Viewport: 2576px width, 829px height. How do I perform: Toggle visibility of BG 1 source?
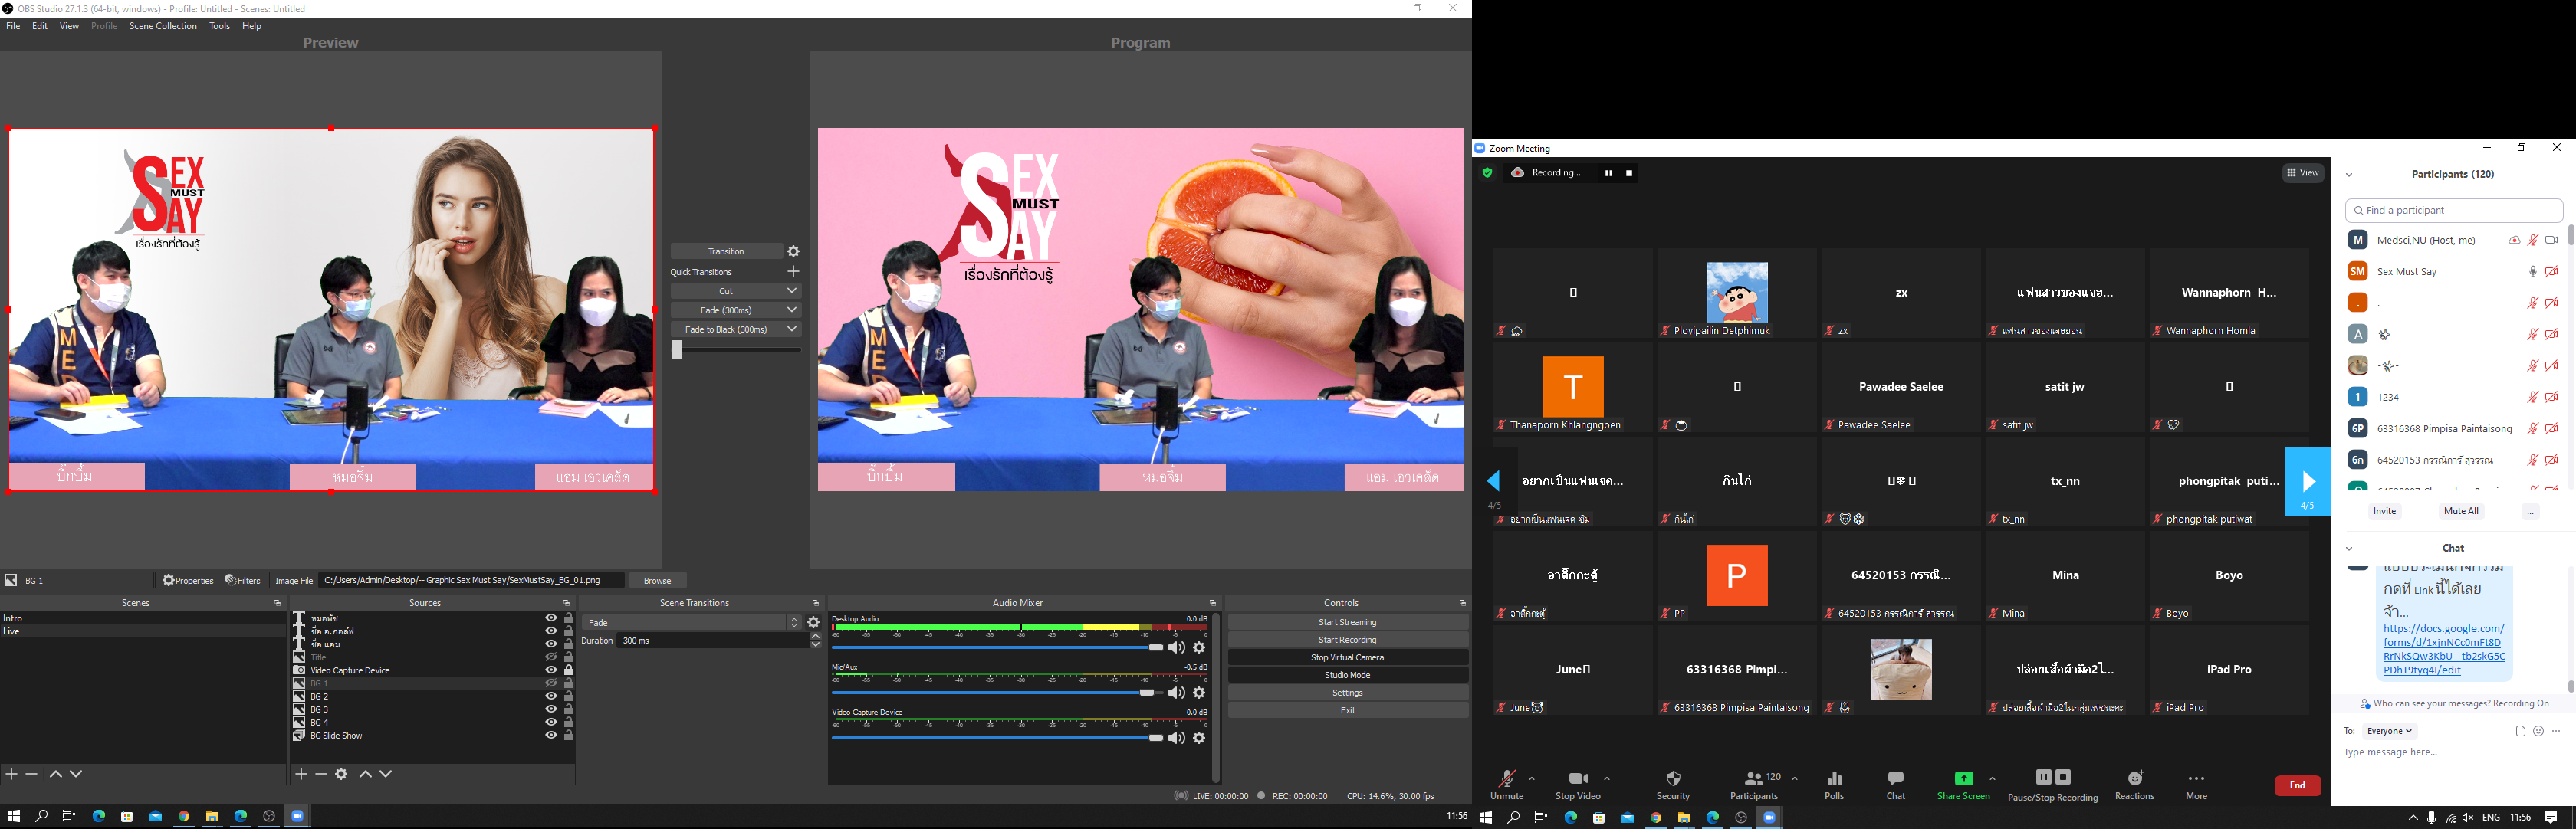pos(550,683)
